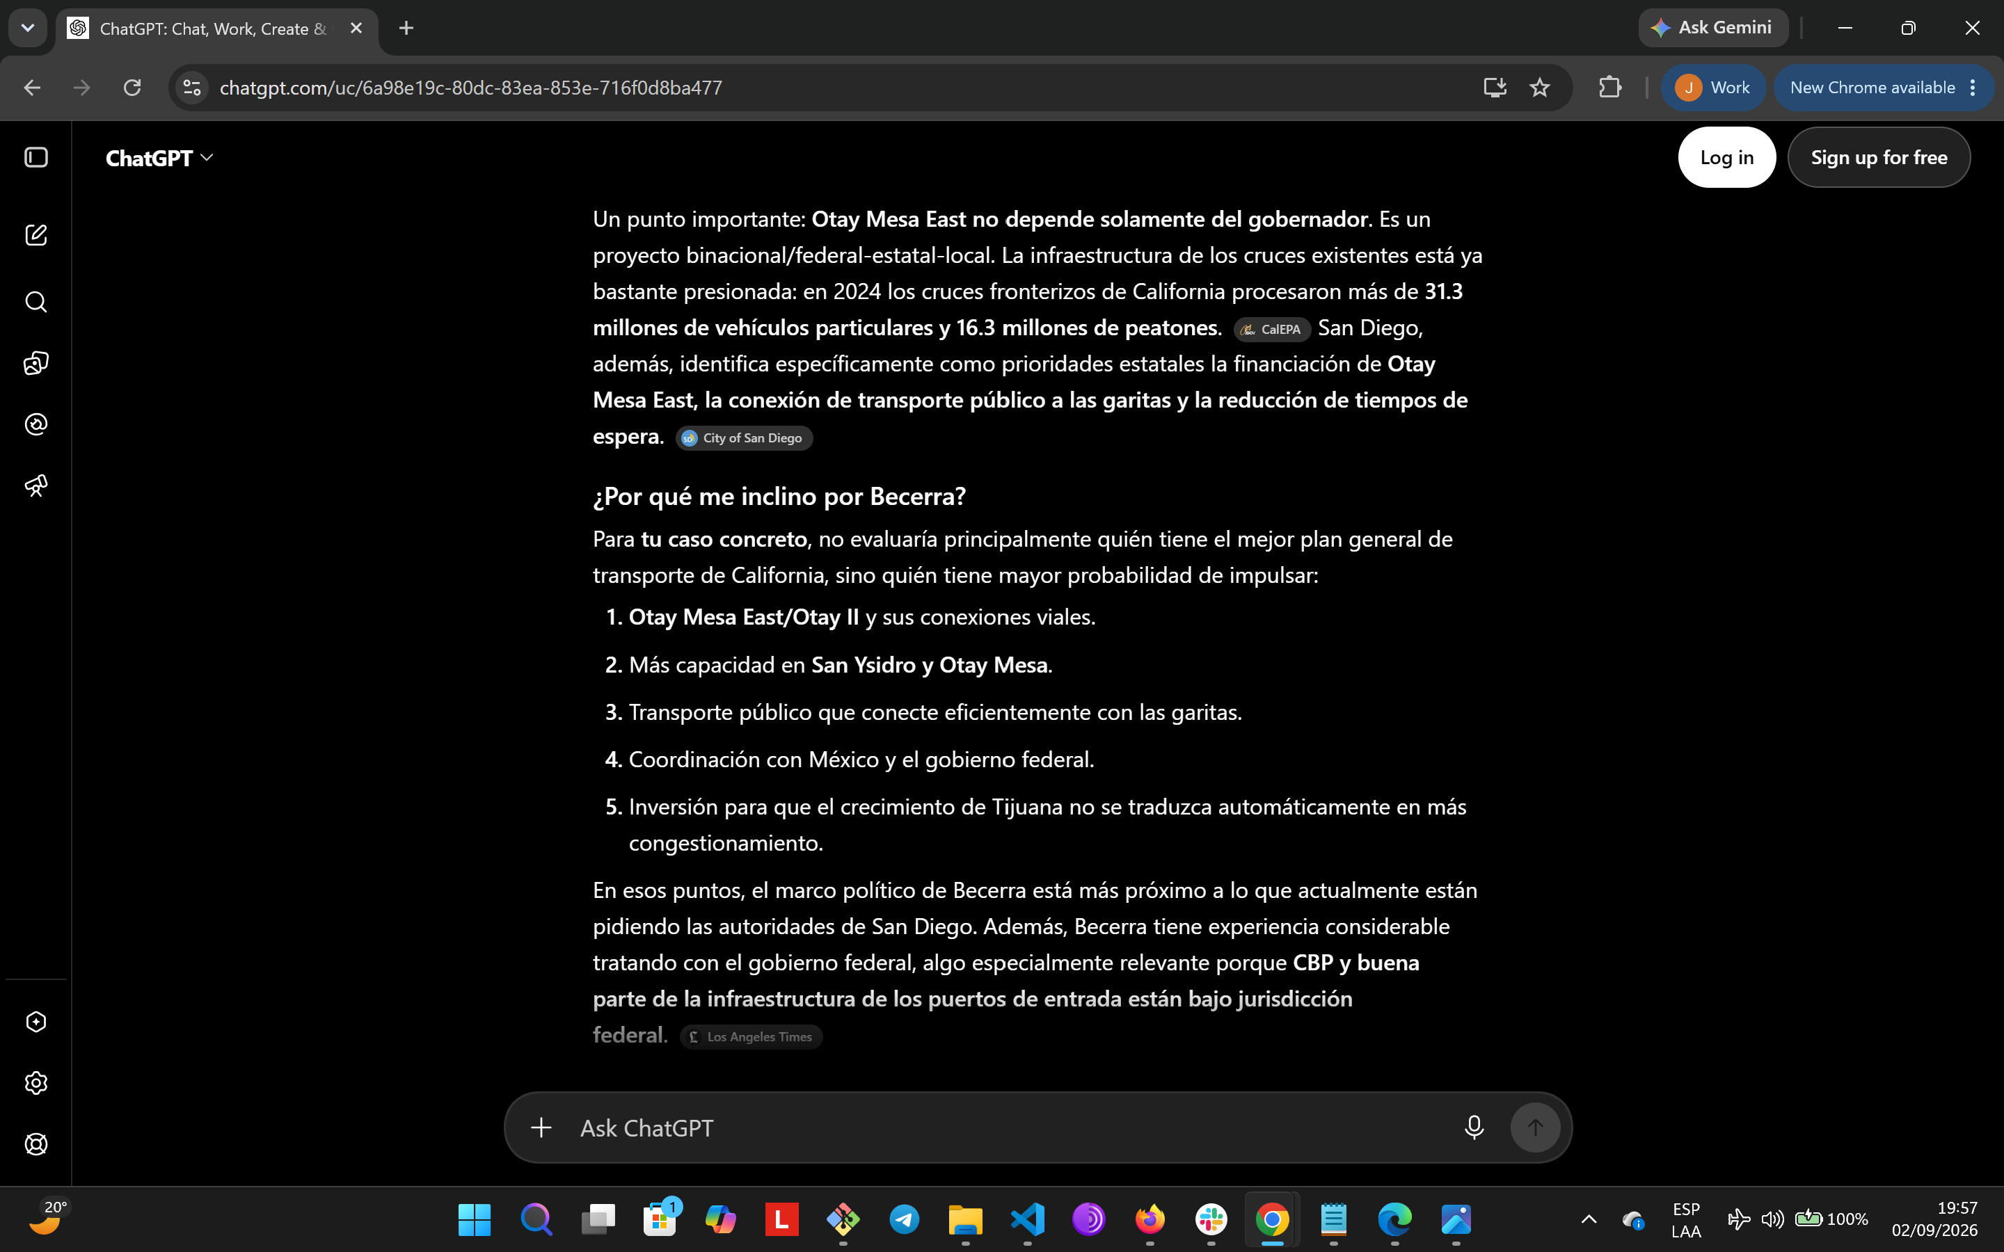Image resolution: width=2004 pixels, height=1252 pixels.
Task: Bookmark this page with the star icon
Action: (1539, 88)
